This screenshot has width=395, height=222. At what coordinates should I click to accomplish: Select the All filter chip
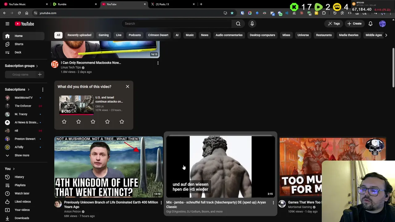(x=58, y=35)
